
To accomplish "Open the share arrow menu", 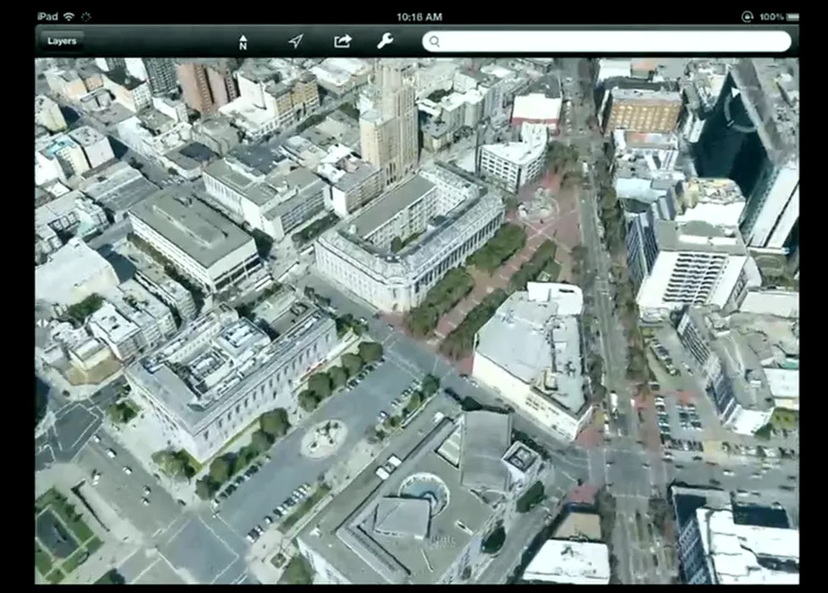I will click(342, 41).
